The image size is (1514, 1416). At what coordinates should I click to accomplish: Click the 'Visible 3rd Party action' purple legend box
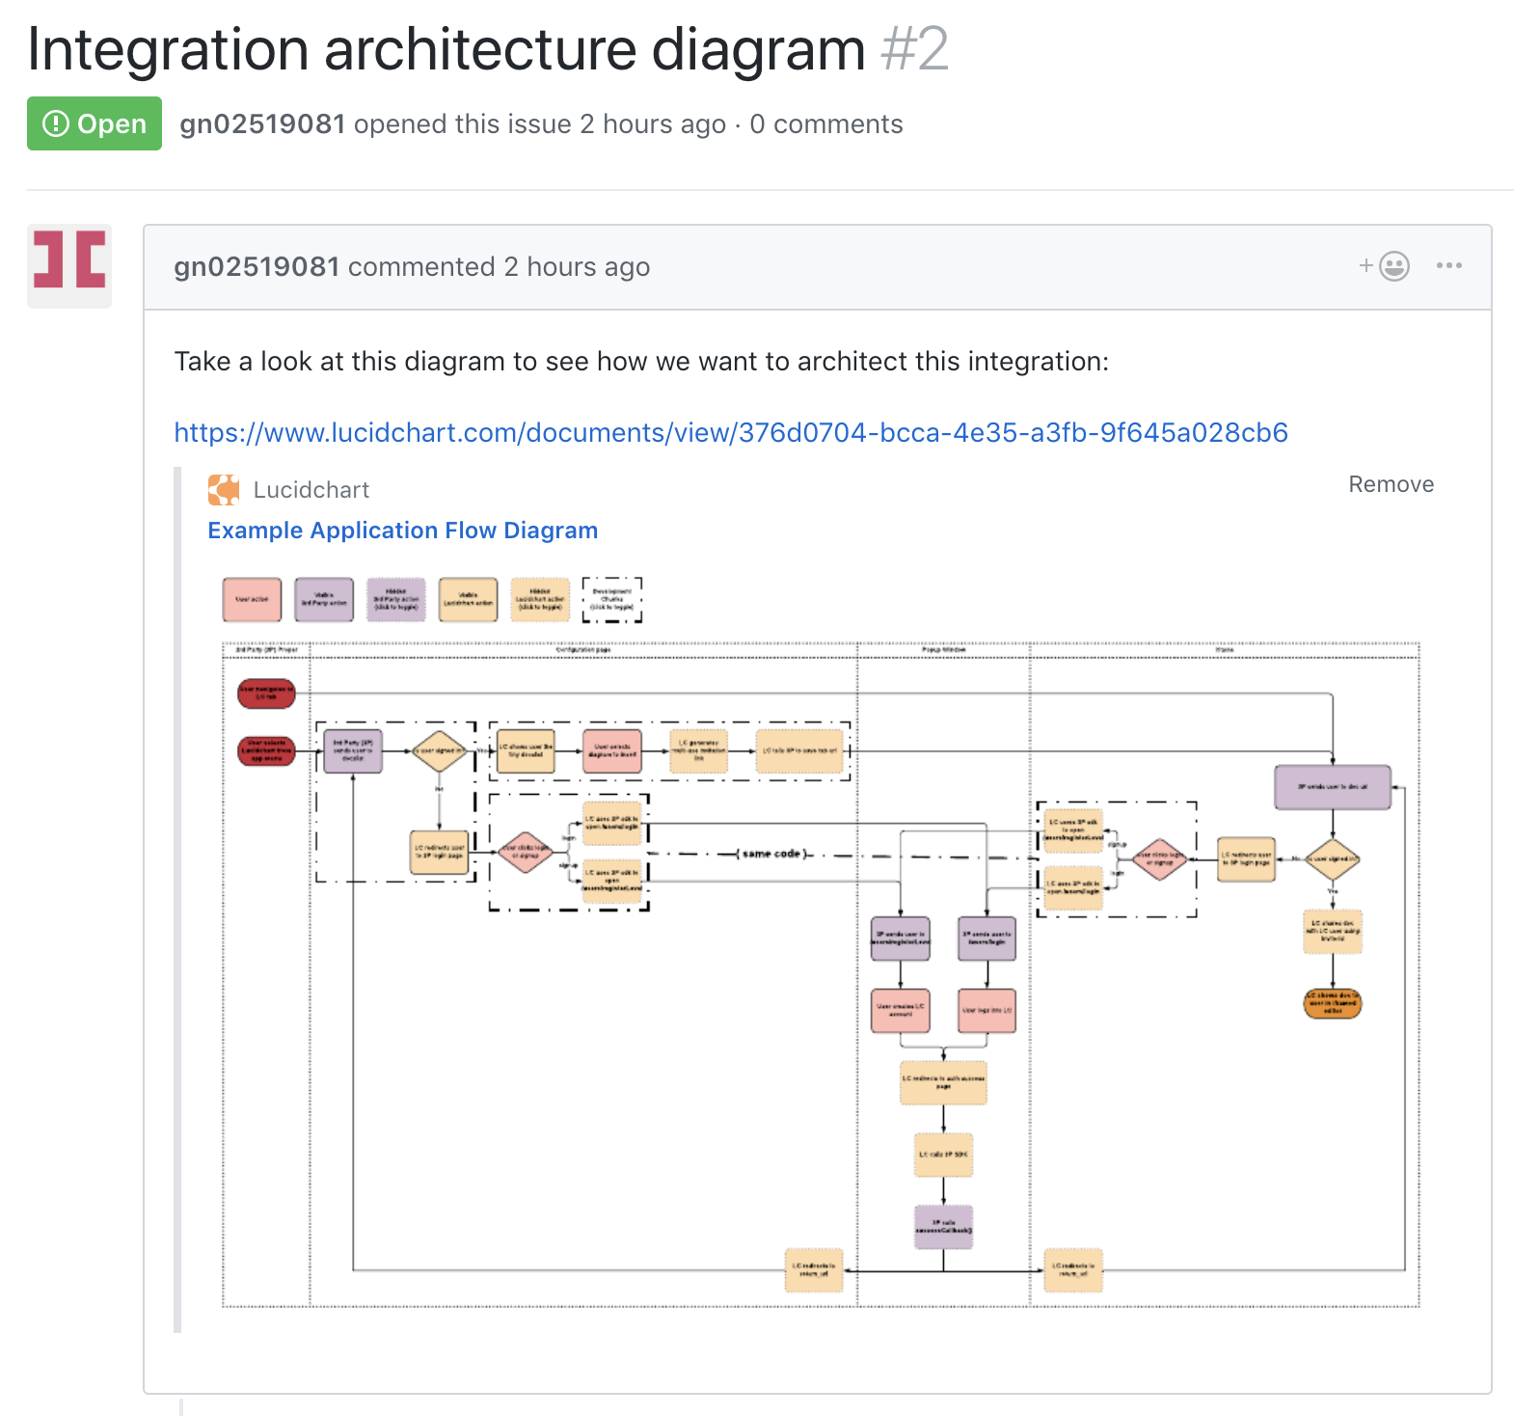(x=324, y=600)
